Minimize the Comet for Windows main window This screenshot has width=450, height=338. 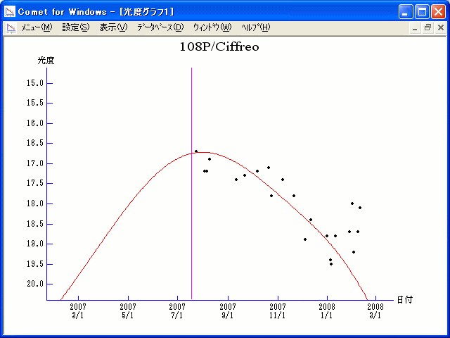tap(406, 11)
